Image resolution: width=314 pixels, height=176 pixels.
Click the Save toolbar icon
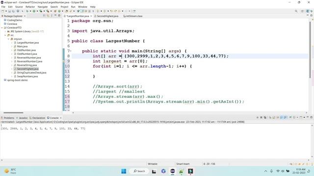coord(9,11)
